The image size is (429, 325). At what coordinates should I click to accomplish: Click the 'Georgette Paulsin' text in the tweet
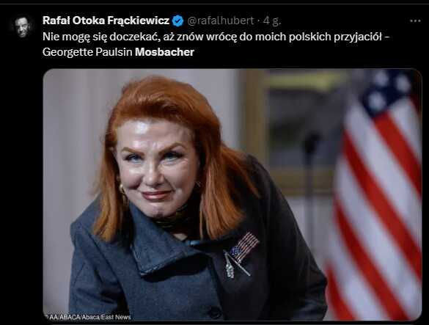coord(87,52)
